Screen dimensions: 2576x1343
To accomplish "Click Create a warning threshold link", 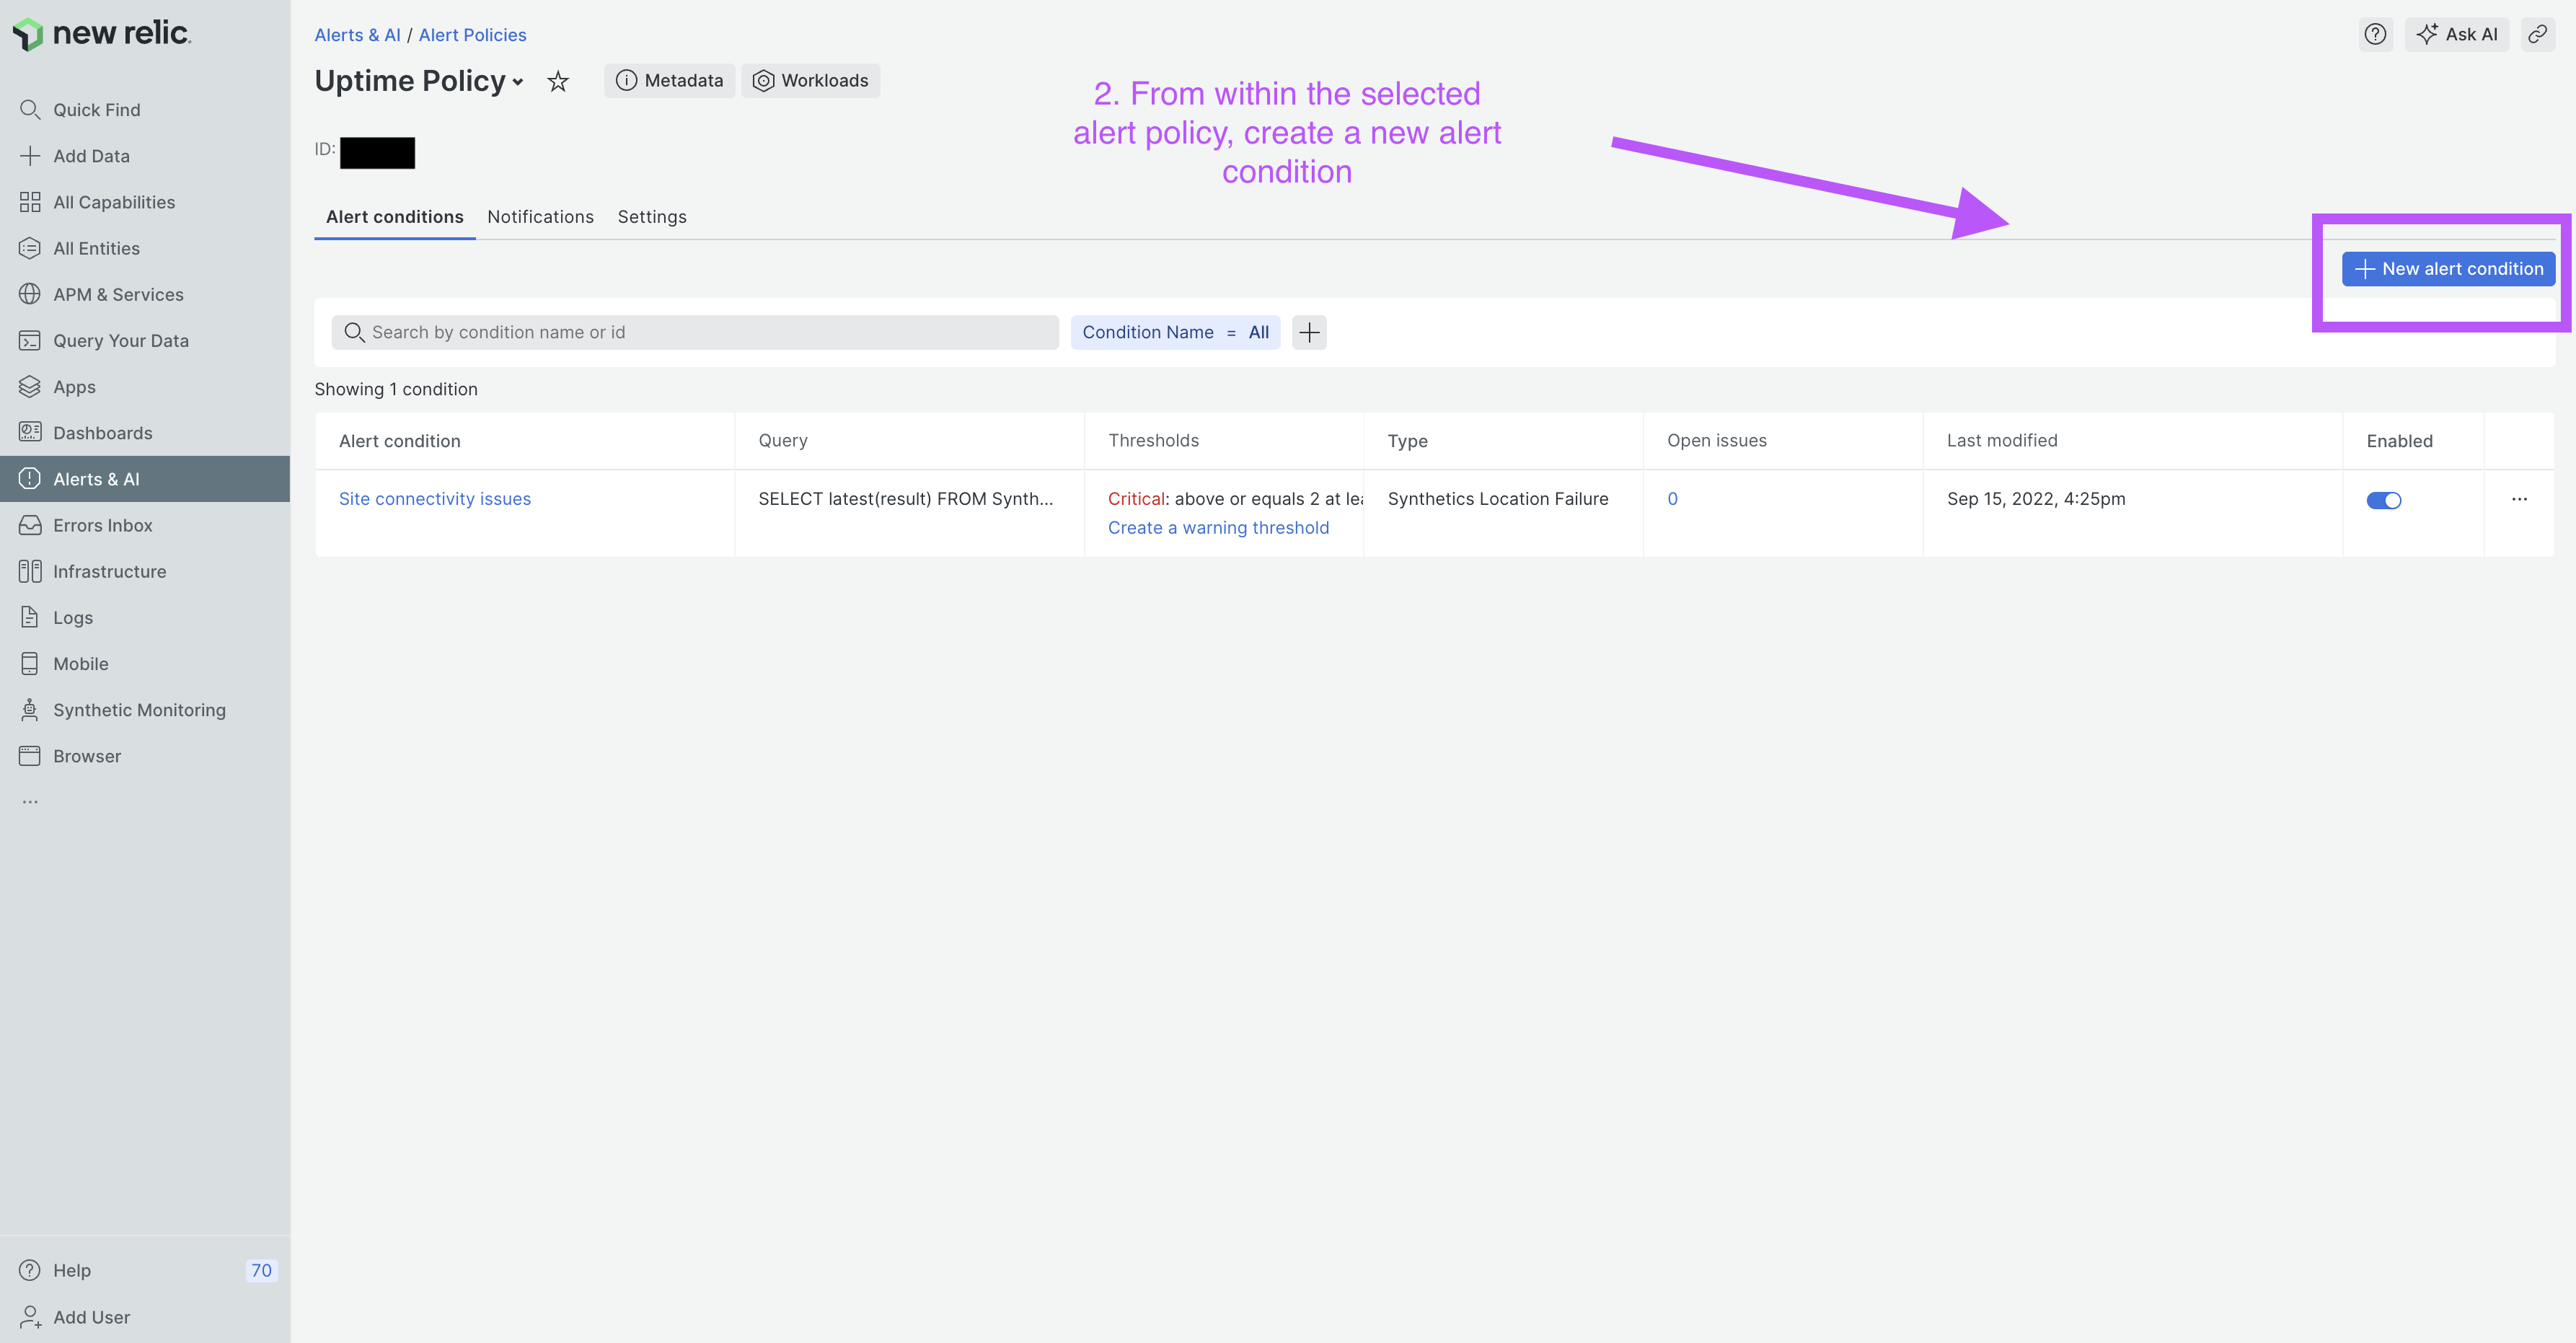I will coord(1218,528).
